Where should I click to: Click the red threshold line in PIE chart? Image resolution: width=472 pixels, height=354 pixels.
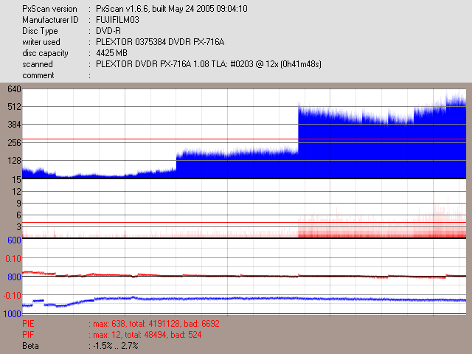click(x=244, y=139)
